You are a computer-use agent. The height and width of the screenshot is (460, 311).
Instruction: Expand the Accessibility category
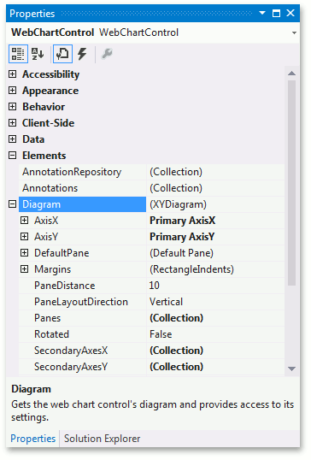pos(12,74)
